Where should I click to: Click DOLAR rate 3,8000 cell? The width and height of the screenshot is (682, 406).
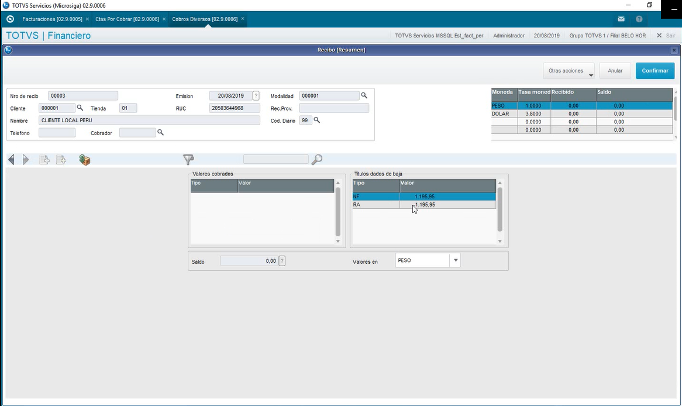tap(534, 113)
